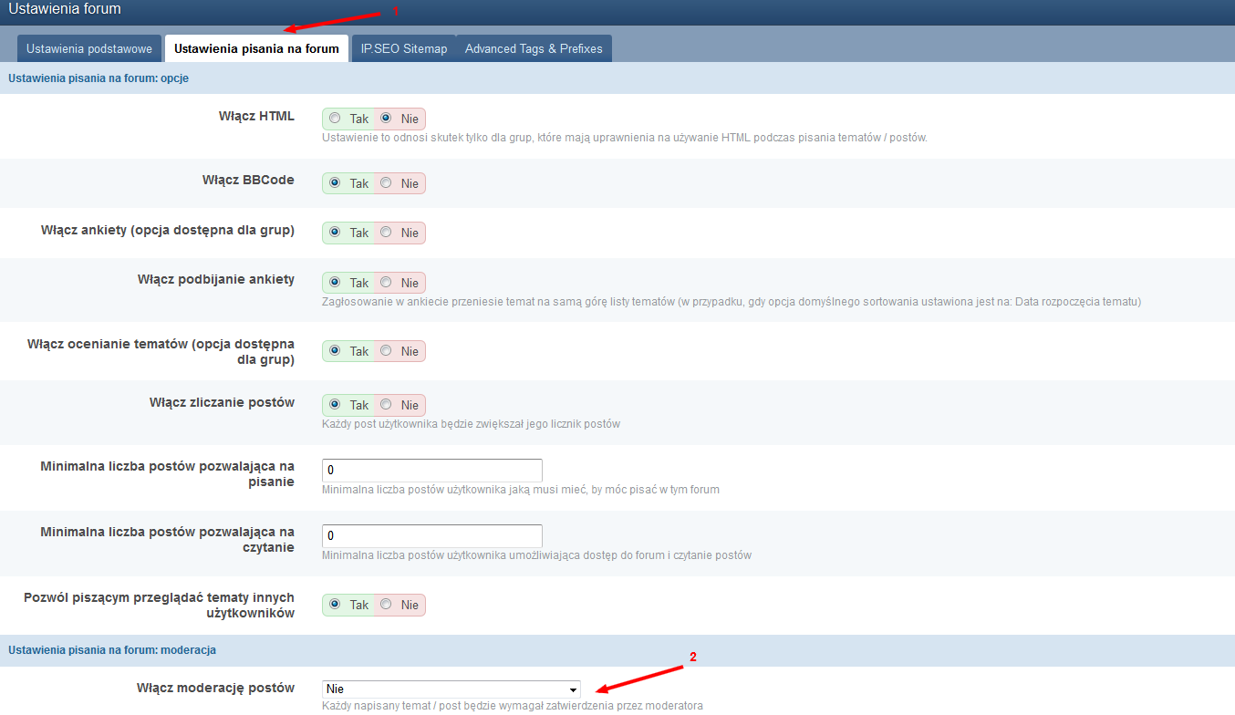Open the IP.SEO Sitemap tab
This screenshot has width=1235, height=715.
(x=403, y=48)
